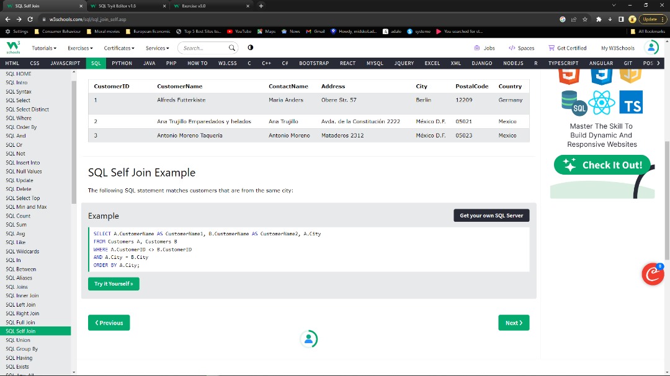Click the share icon in the address bar

(572, 19)
